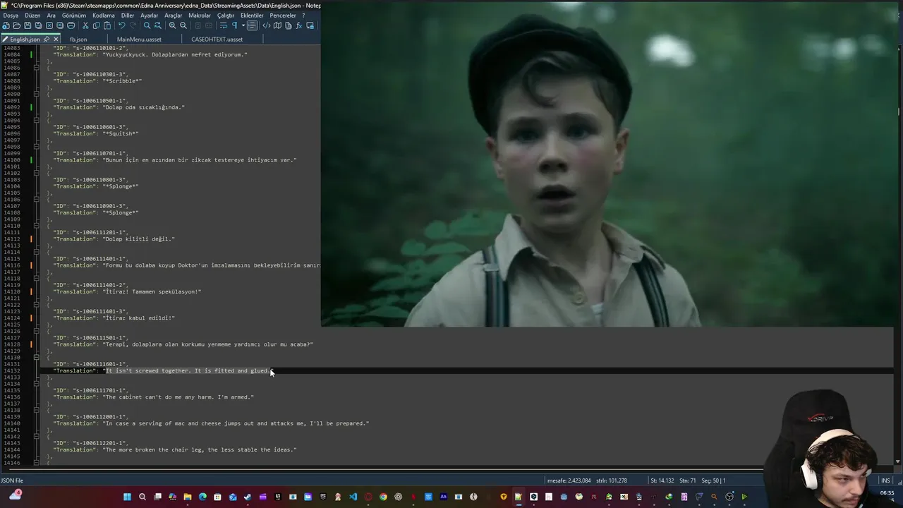Viewport: 903px width, 508px height.
Task: Open the Görünüm menu
Action: (74, 15)
